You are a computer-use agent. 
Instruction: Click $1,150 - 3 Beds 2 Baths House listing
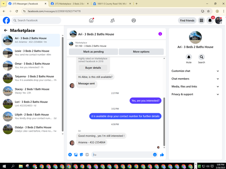91,46
